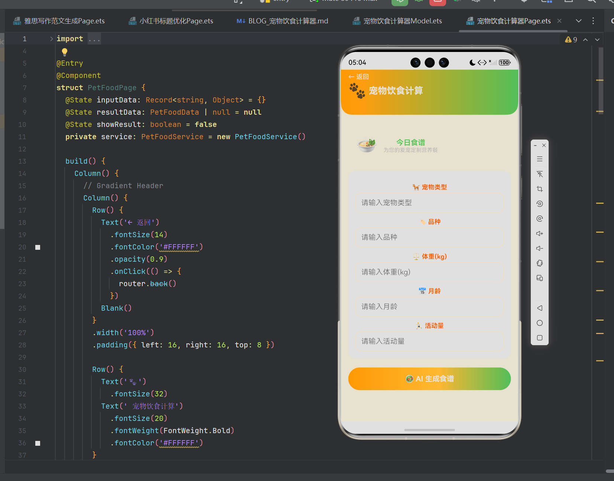
Task: Close the emulator toolbar panel
Action: pos(544,145)
